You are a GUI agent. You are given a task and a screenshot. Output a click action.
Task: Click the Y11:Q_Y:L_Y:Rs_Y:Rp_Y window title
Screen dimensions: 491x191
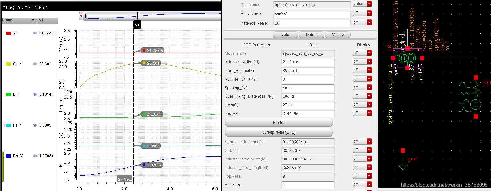pyautogui.click(x=26, y=7)
